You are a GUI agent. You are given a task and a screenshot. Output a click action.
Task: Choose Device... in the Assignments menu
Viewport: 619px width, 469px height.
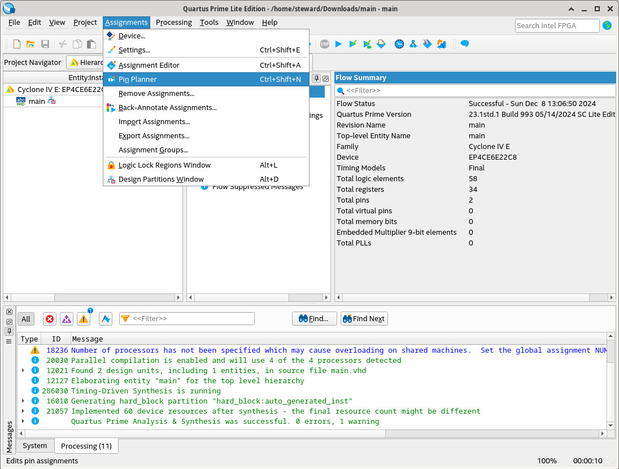click(x=206, y=36)
